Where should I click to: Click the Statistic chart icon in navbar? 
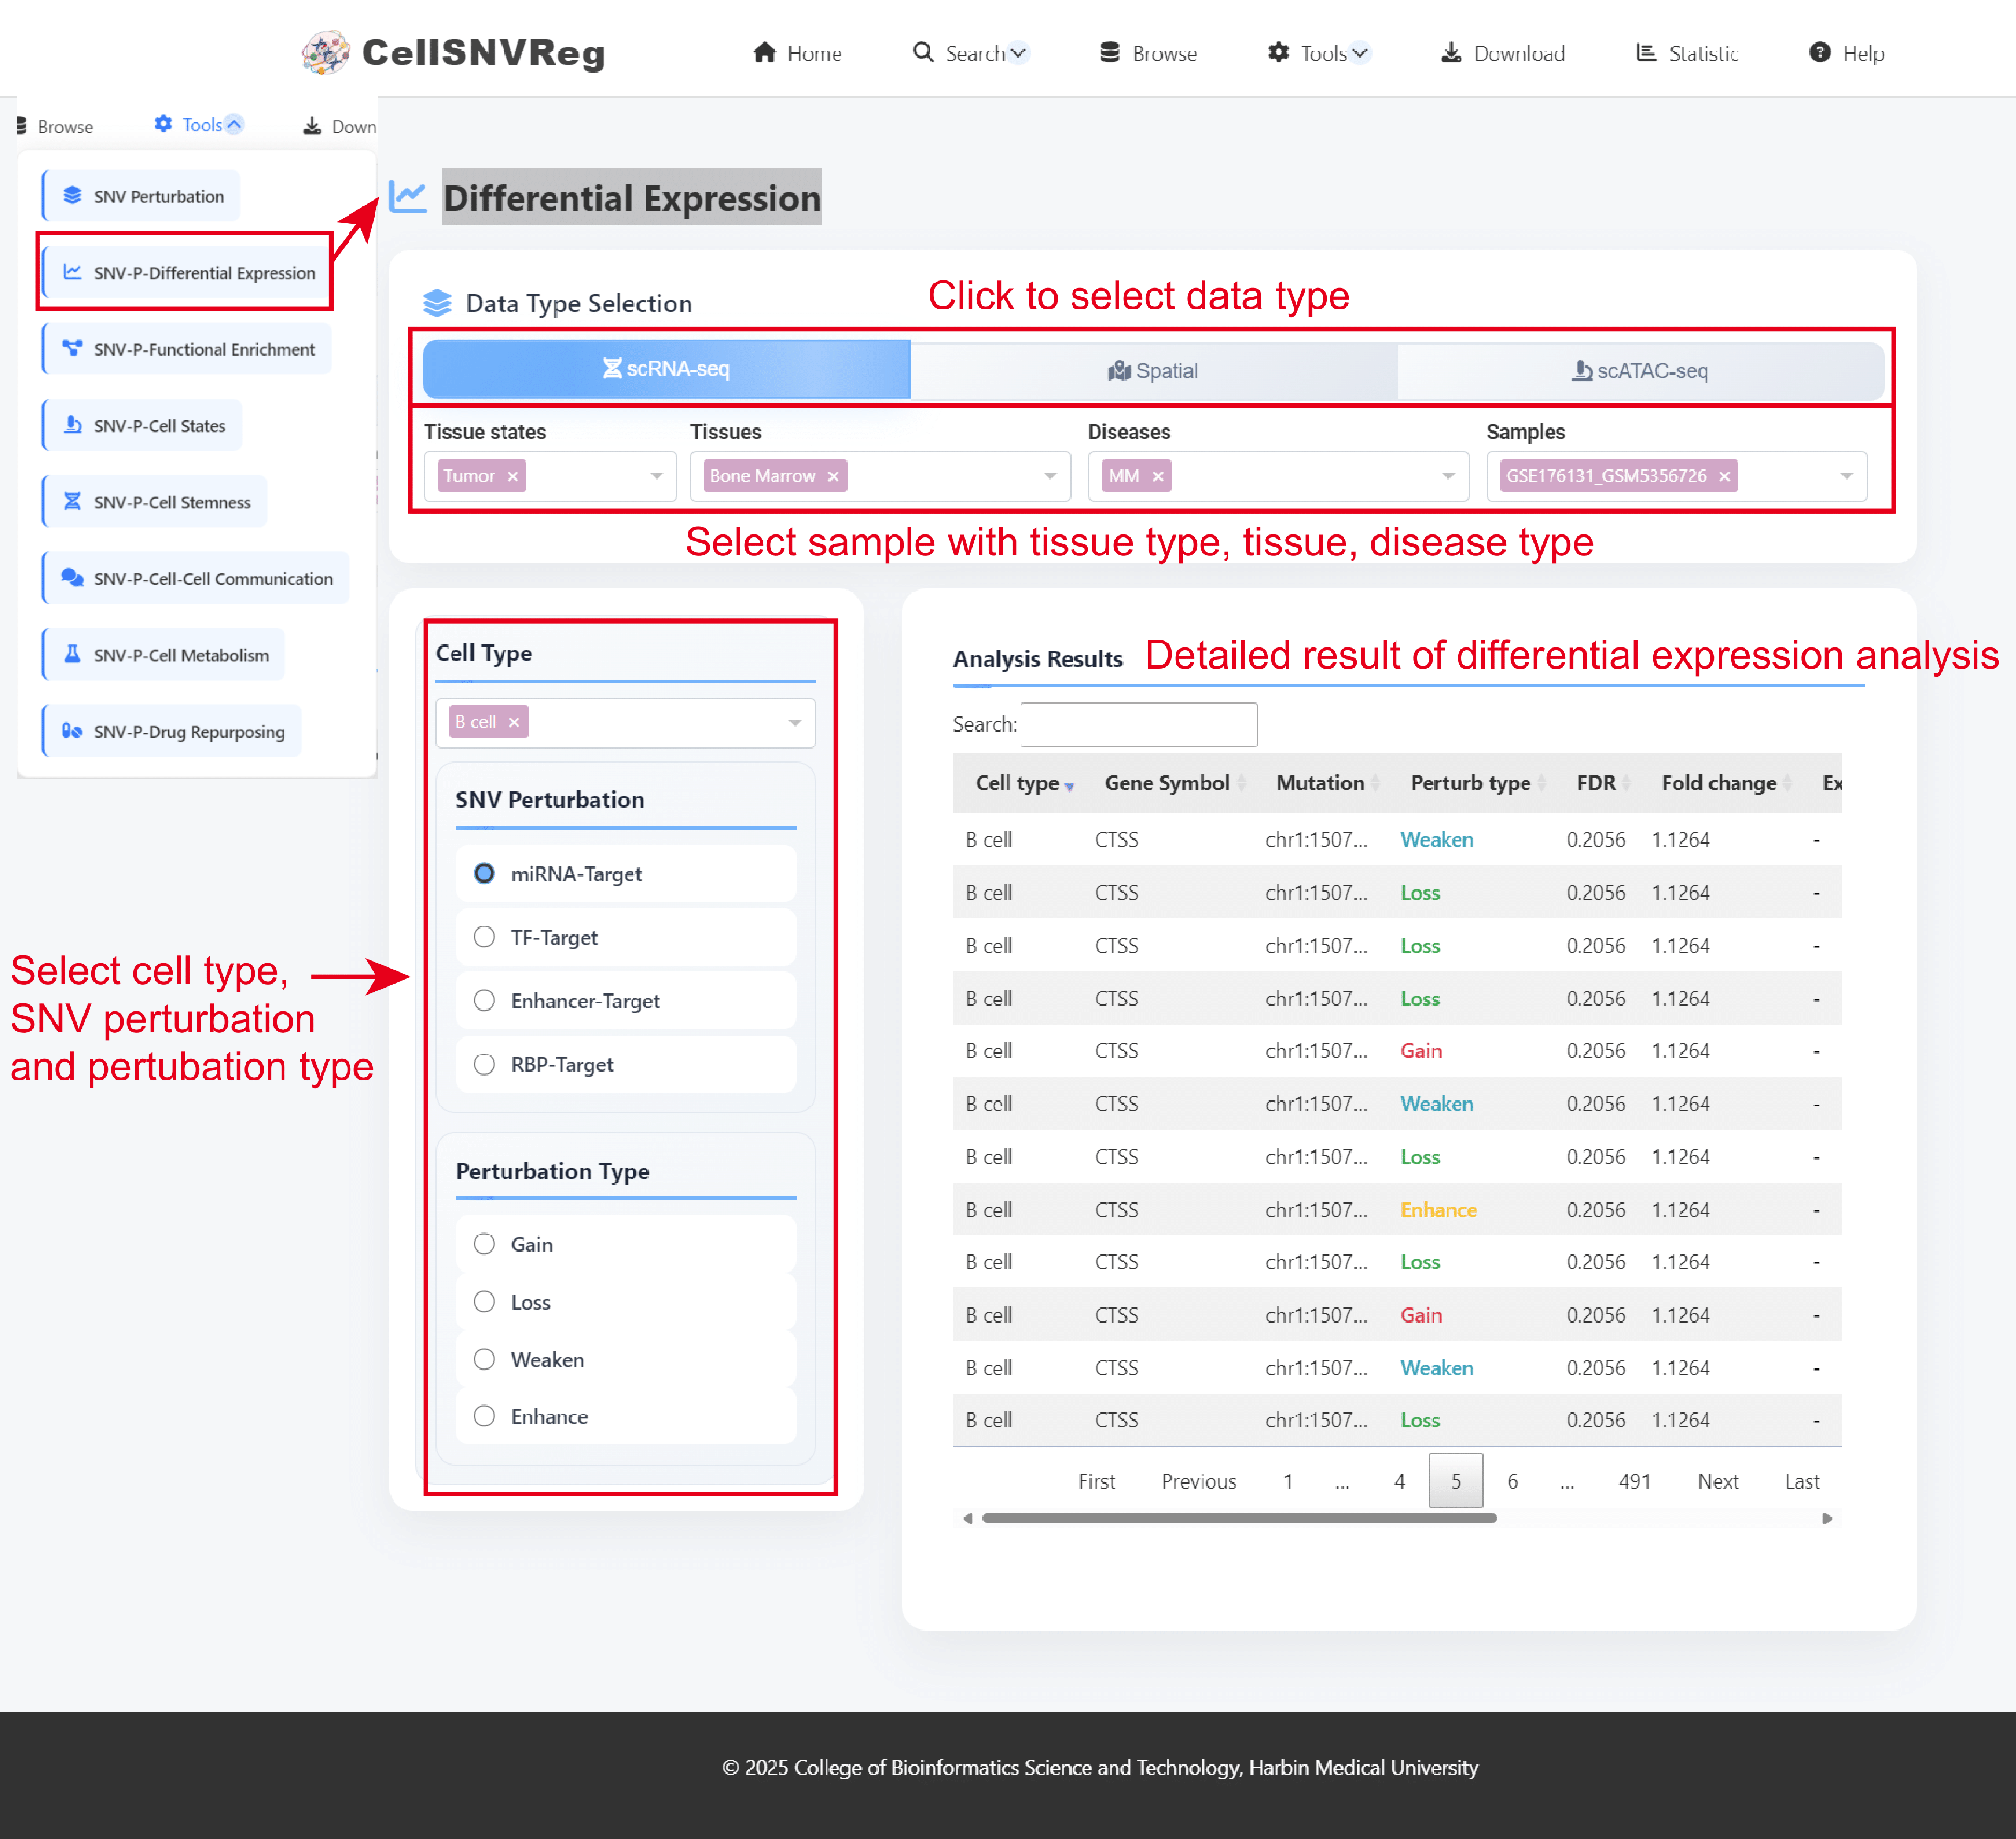[1646, 53]
